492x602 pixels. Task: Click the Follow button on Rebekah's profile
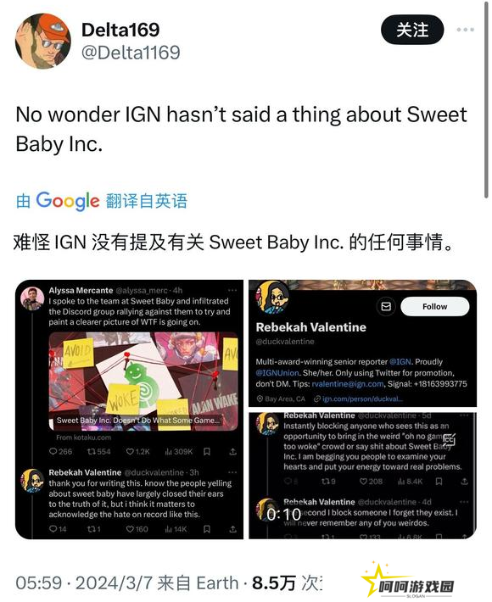[x=434, y=306]
